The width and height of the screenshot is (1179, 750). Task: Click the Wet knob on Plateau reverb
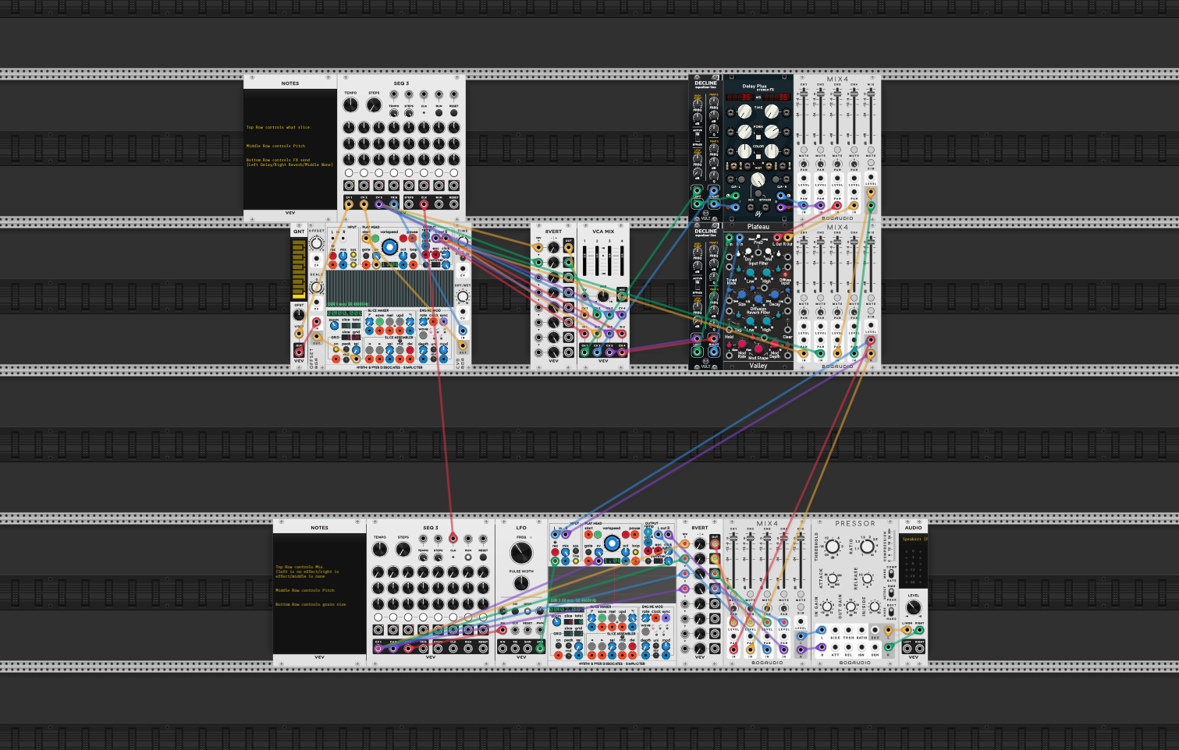[x=768, y=251]
